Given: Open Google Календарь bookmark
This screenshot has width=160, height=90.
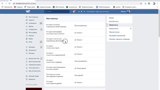Looking at the screenshot, I should tap(44, 7).
